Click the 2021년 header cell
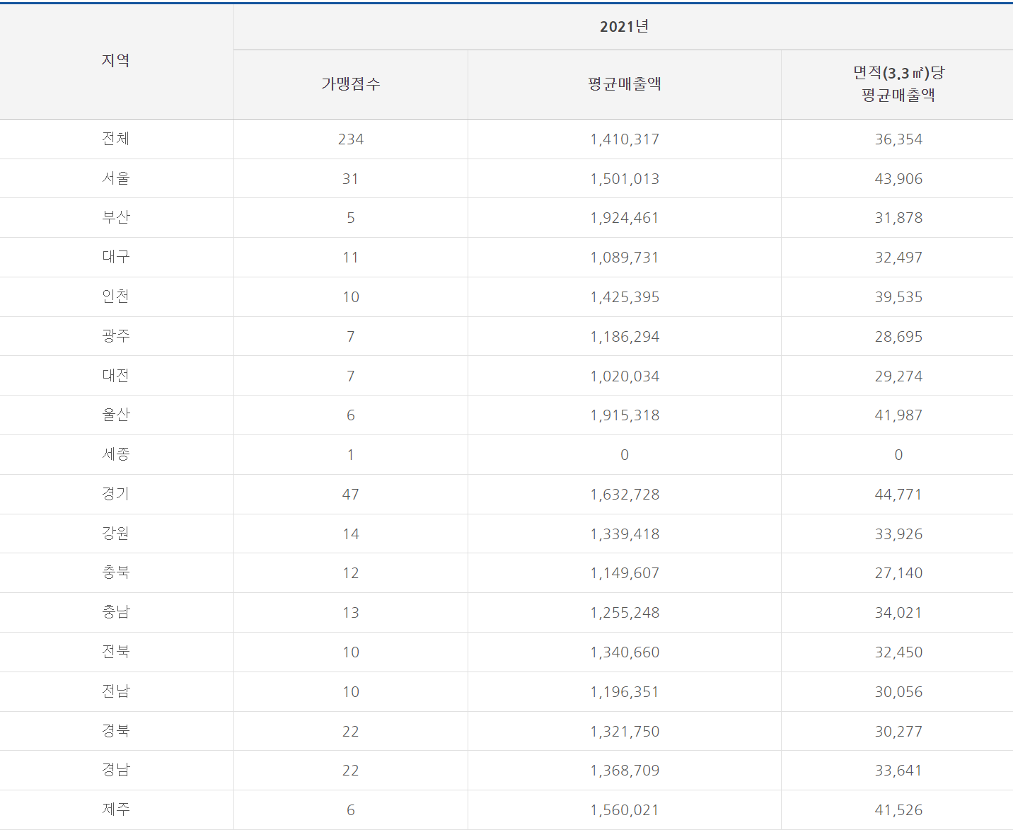 point(624,27)
